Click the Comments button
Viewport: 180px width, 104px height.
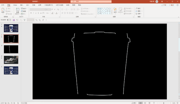click(x=171, y=5)
